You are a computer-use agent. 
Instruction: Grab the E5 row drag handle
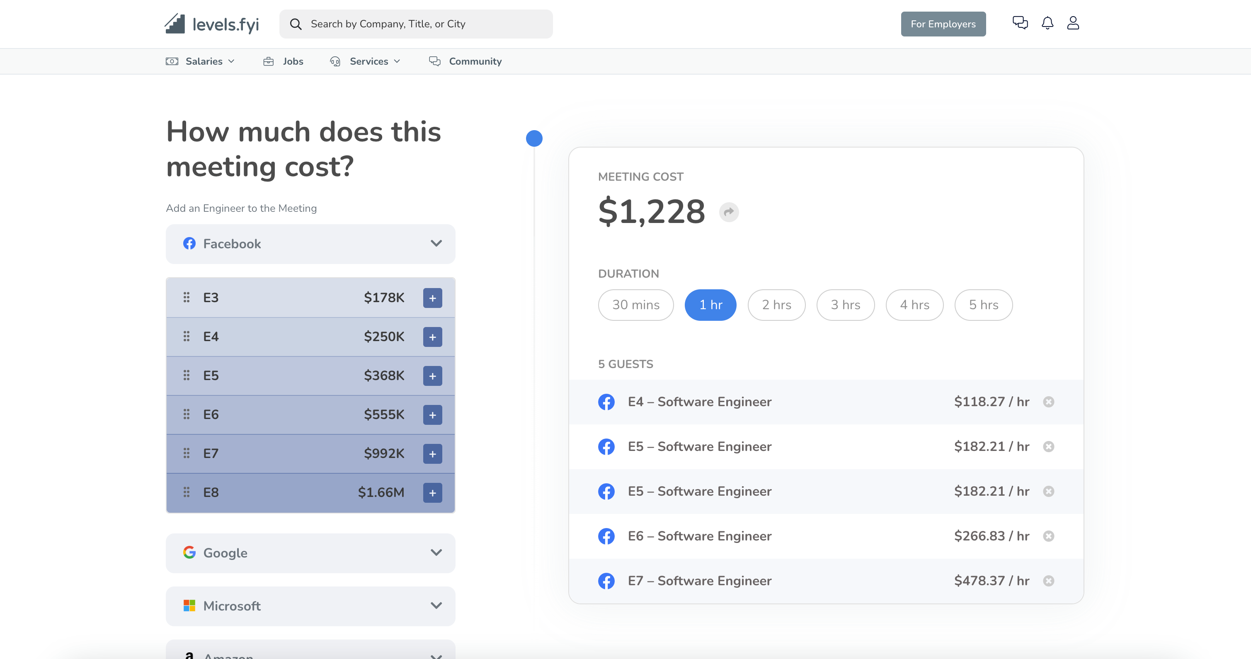click(x=186, y=375)
